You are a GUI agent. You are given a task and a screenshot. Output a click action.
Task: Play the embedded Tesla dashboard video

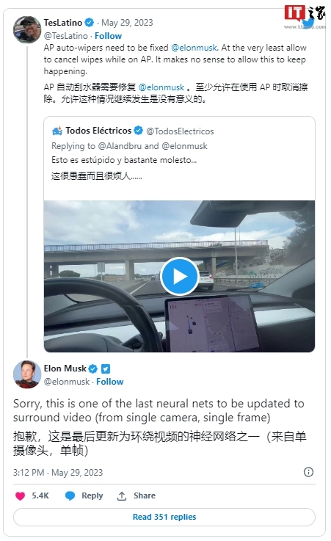point(179,276)
